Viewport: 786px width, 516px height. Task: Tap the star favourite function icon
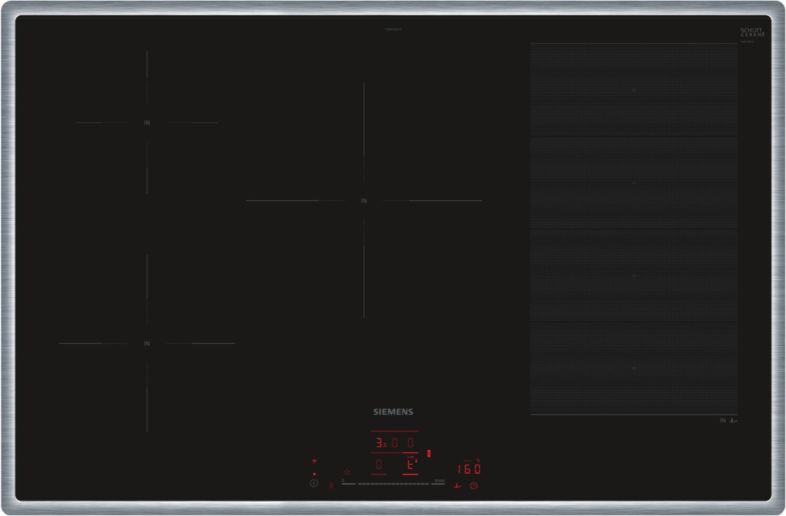click(347, 472)
